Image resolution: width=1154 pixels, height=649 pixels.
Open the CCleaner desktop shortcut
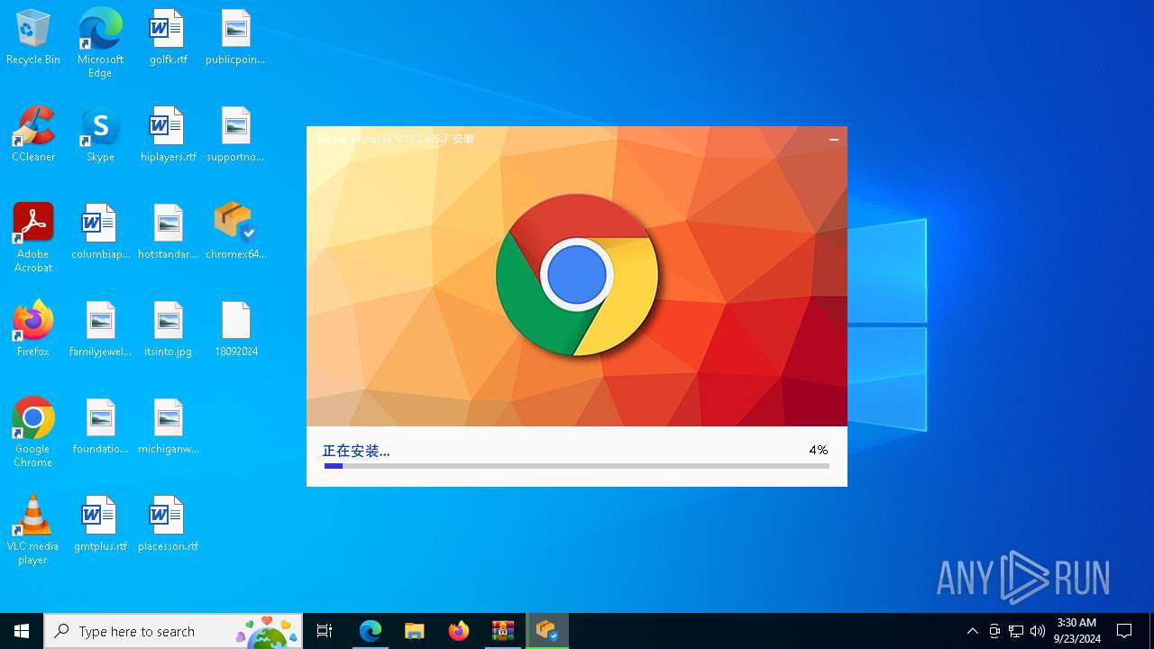33,135
